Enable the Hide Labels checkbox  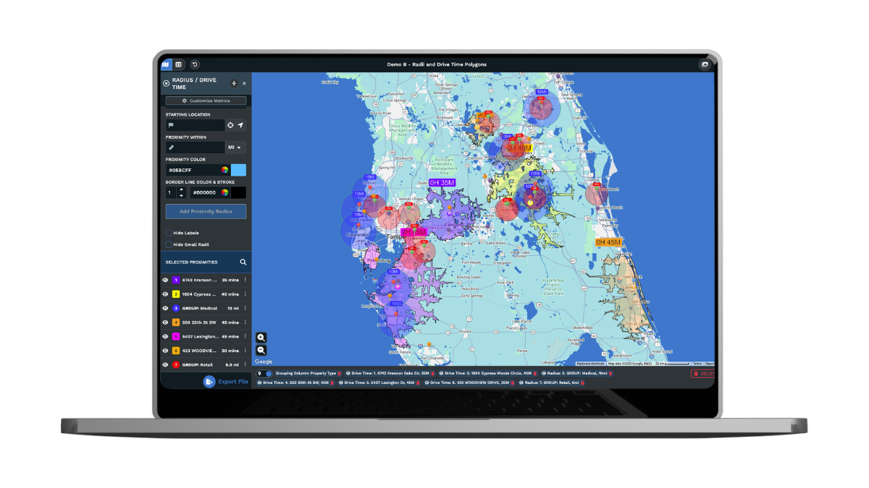coord(169,233)
